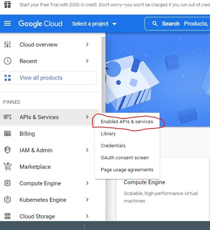Image resolution: width=210 pixels, height=230 pixels.
Task: Select Enabled APIs & services from submenu
Action: pyautogui.click(x=127, y=122)
